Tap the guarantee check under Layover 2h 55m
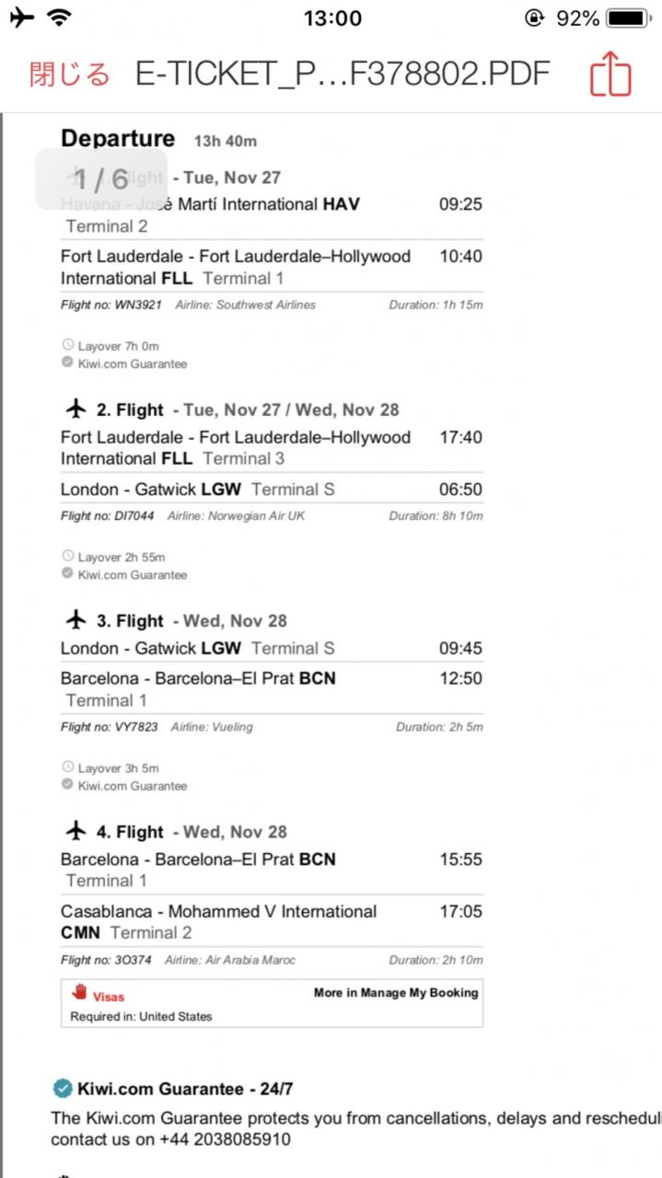Viewport: 662px width, 1178px height. click(x=67, y=574)
